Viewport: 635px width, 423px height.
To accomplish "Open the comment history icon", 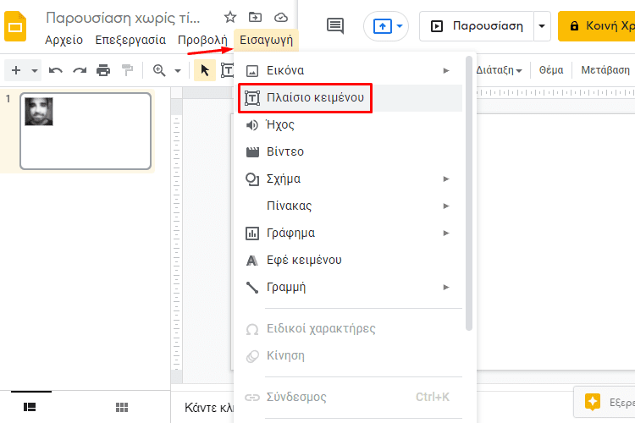I will click(x=335, y=26).
